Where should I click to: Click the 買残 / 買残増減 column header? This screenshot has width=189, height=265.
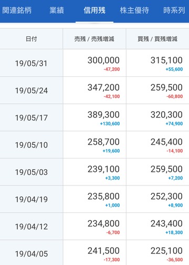pyautogui.click(x=157, y=39)
